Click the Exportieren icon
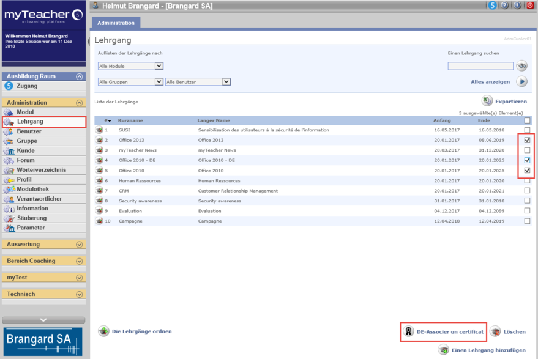 pos(487,101)
